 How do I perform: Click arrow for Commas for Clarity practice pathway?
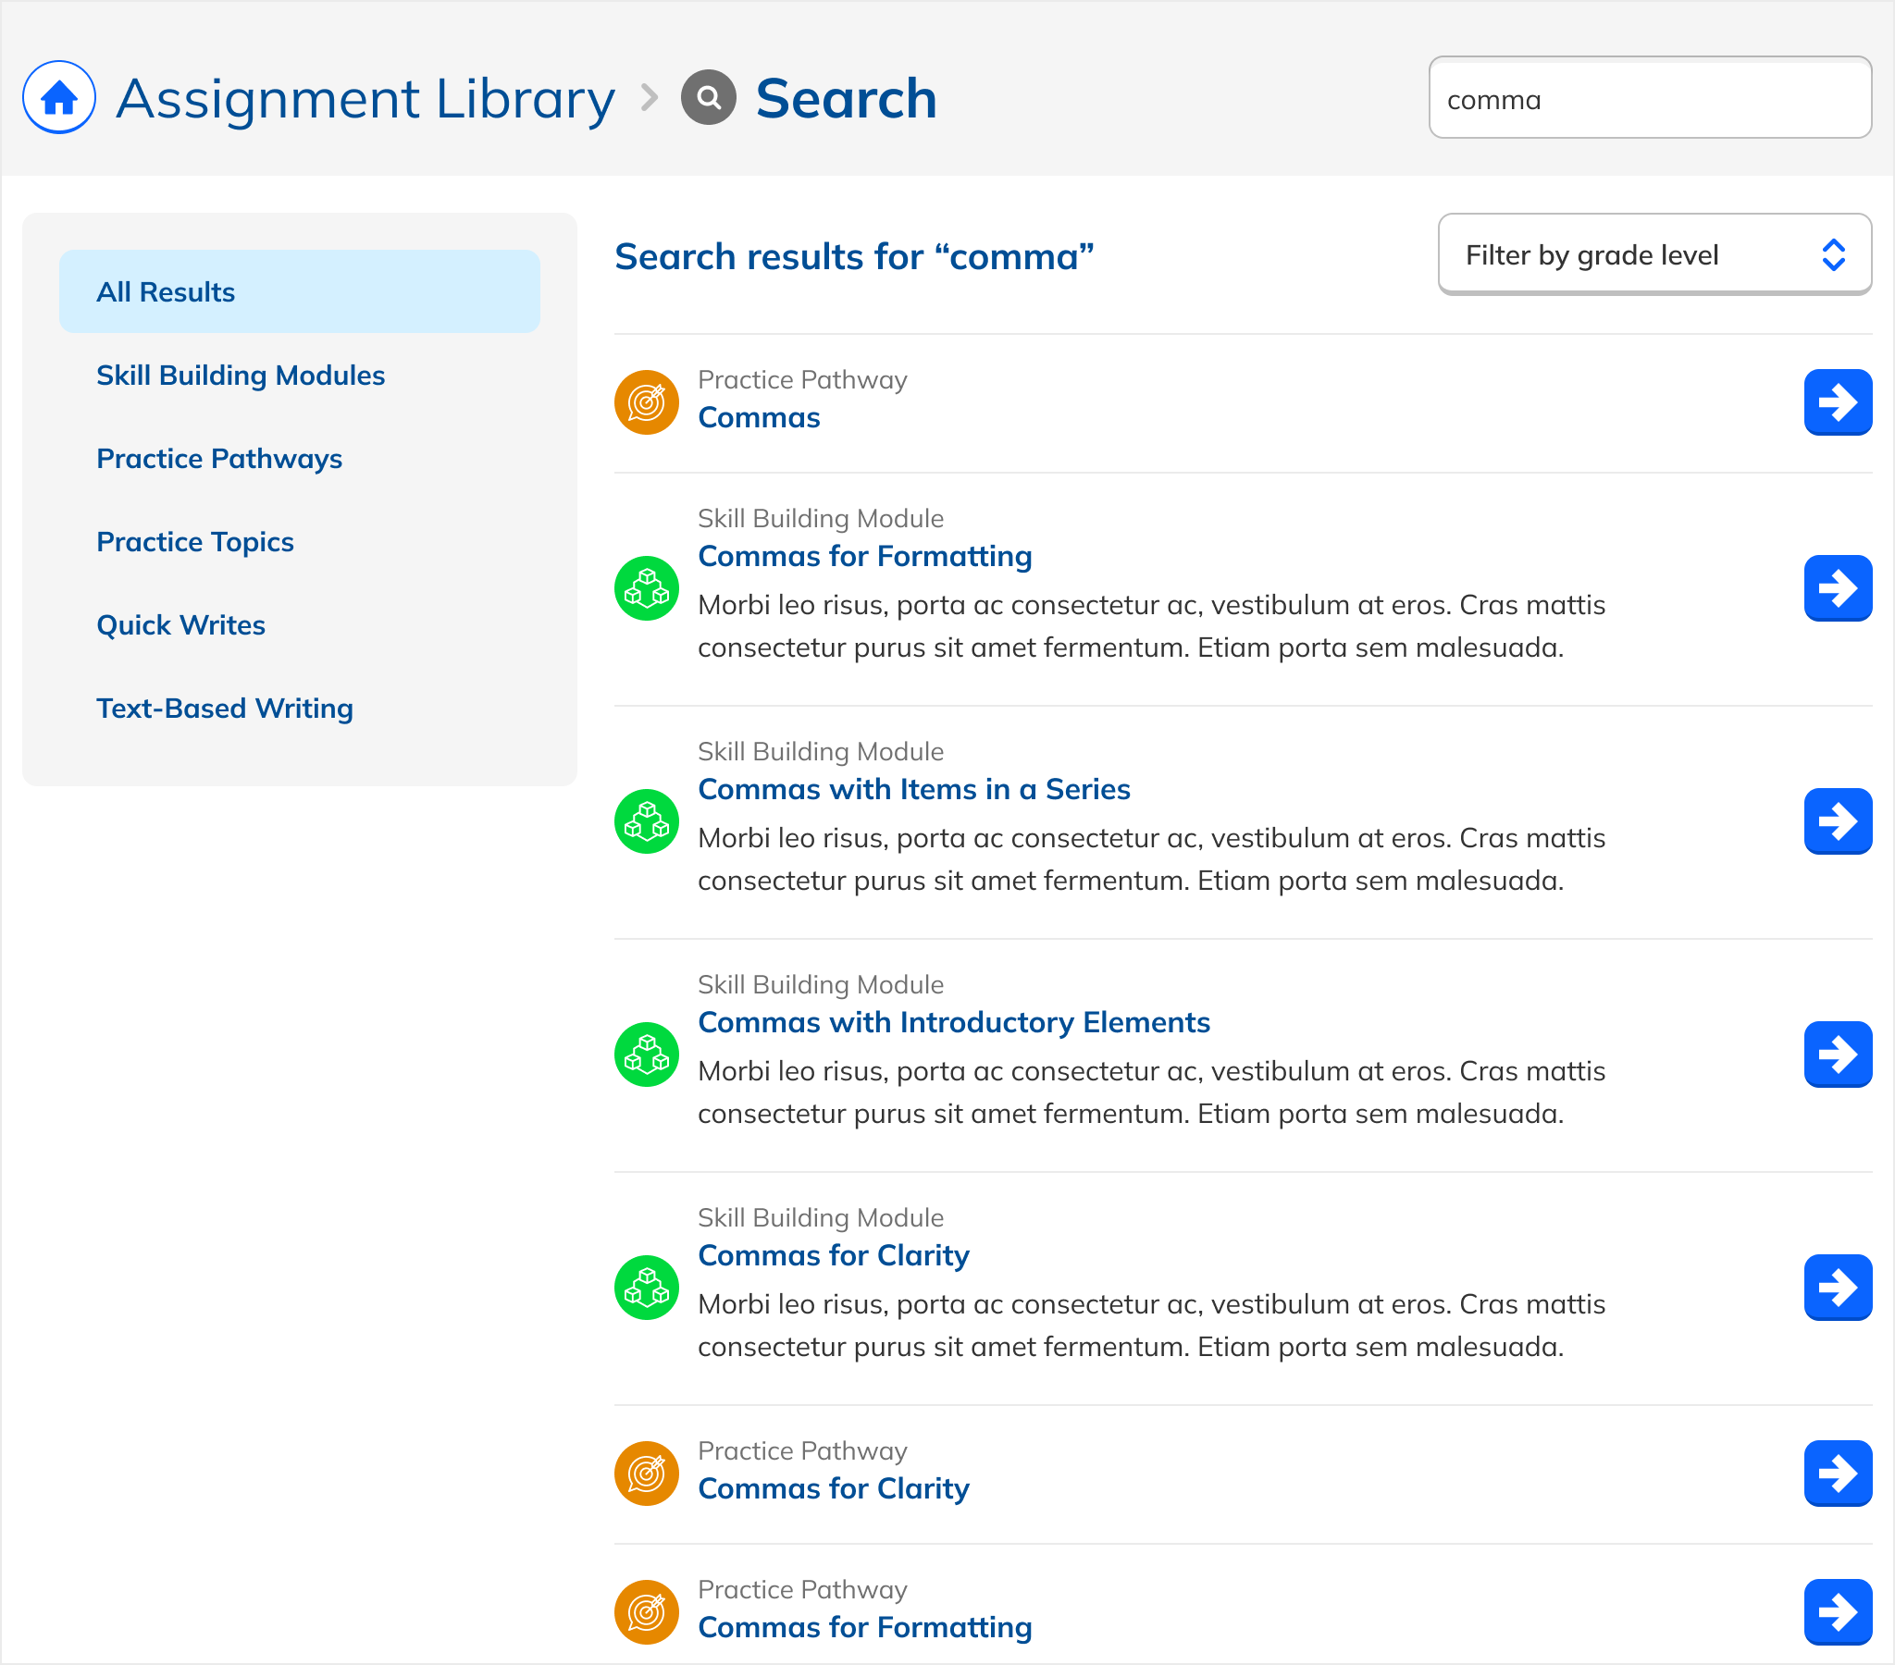pos(1837,1473)
